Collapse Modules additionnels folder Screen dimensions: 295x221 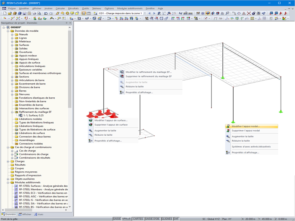[x=8, y=183]
